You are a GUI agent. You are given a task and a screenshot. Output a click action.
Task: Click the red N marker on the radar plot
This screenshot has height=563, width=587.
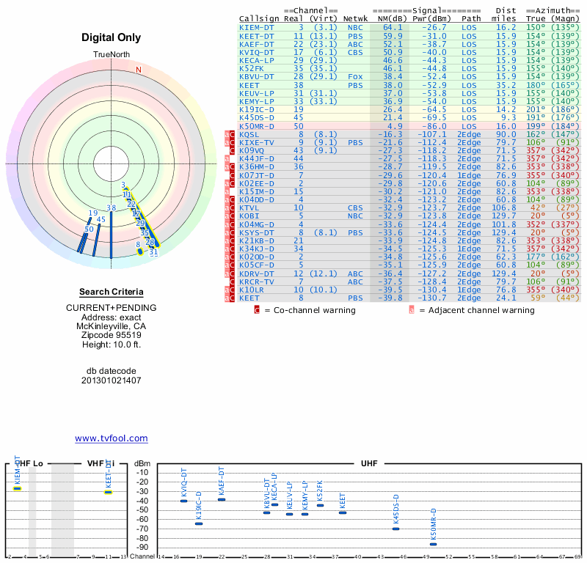(x=138, y=70)
